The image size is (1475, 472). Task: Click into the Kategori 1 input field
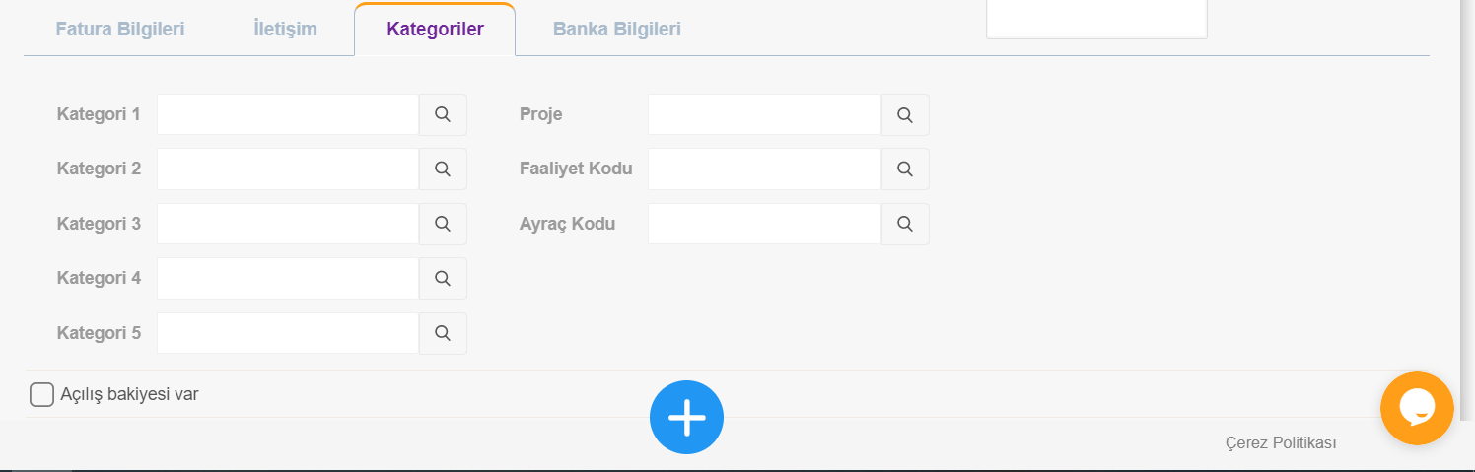pyautogui.click(x=288, y=114)
